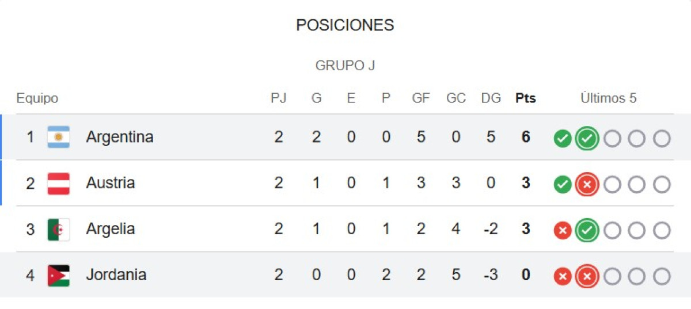Screen dimensions: 691x309
Task: Select Argentina's last empty result circle
Action: 662,139
